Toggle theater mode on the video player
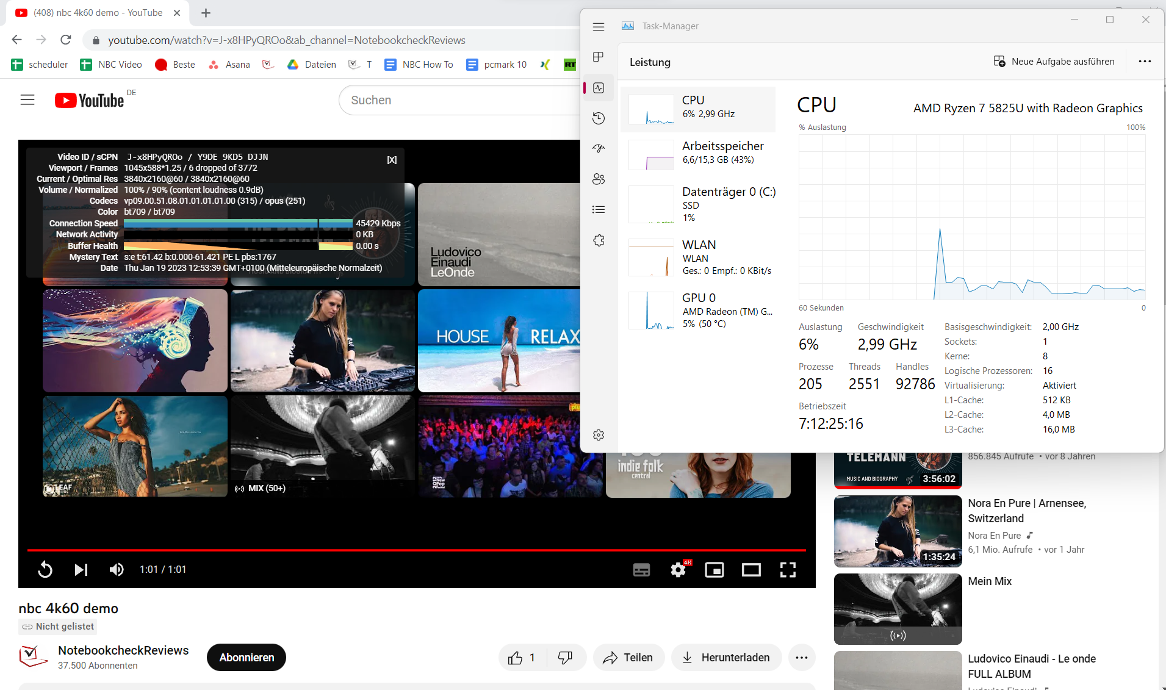The width and height of the screenshot is (1166, 690). 751,570
